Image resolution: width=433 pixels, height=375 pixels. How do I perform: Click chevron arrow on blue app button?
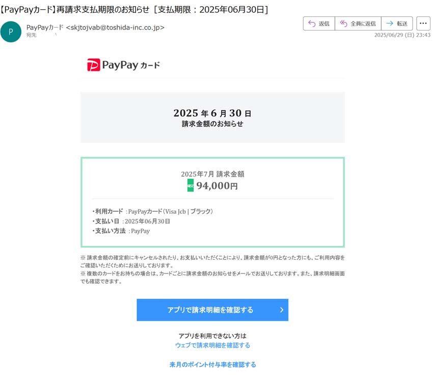282,310
